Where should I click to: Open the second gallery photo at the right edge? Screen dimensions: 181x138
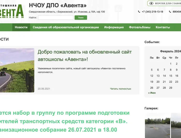pos(176,125)
